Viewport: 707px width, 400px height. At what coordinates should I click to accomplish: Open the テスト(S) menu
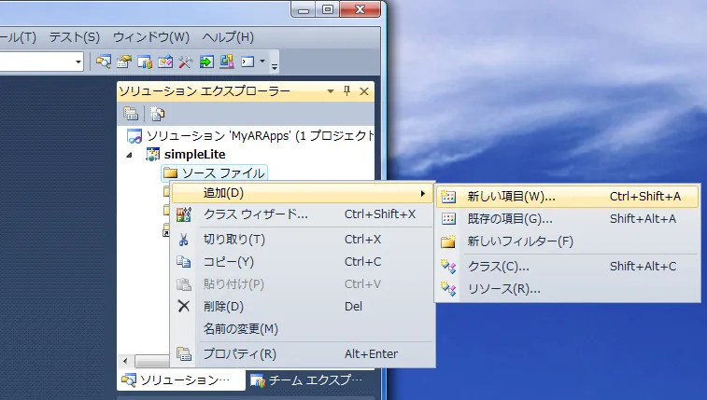tap(75, 37)
